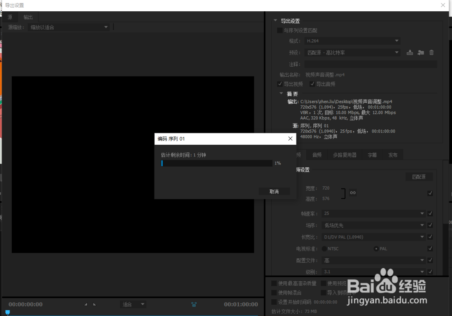Uncheck the export video checkbox
Image resolution: width=452 pixels, height=316 pixels.
[280, 84]
